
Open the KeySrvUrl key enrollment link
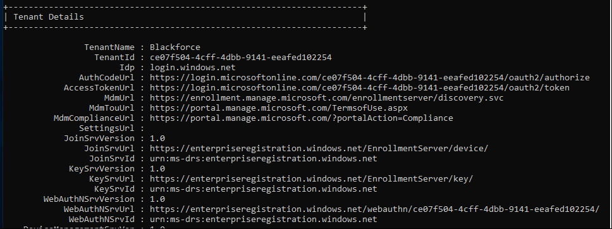pos(311,179)
